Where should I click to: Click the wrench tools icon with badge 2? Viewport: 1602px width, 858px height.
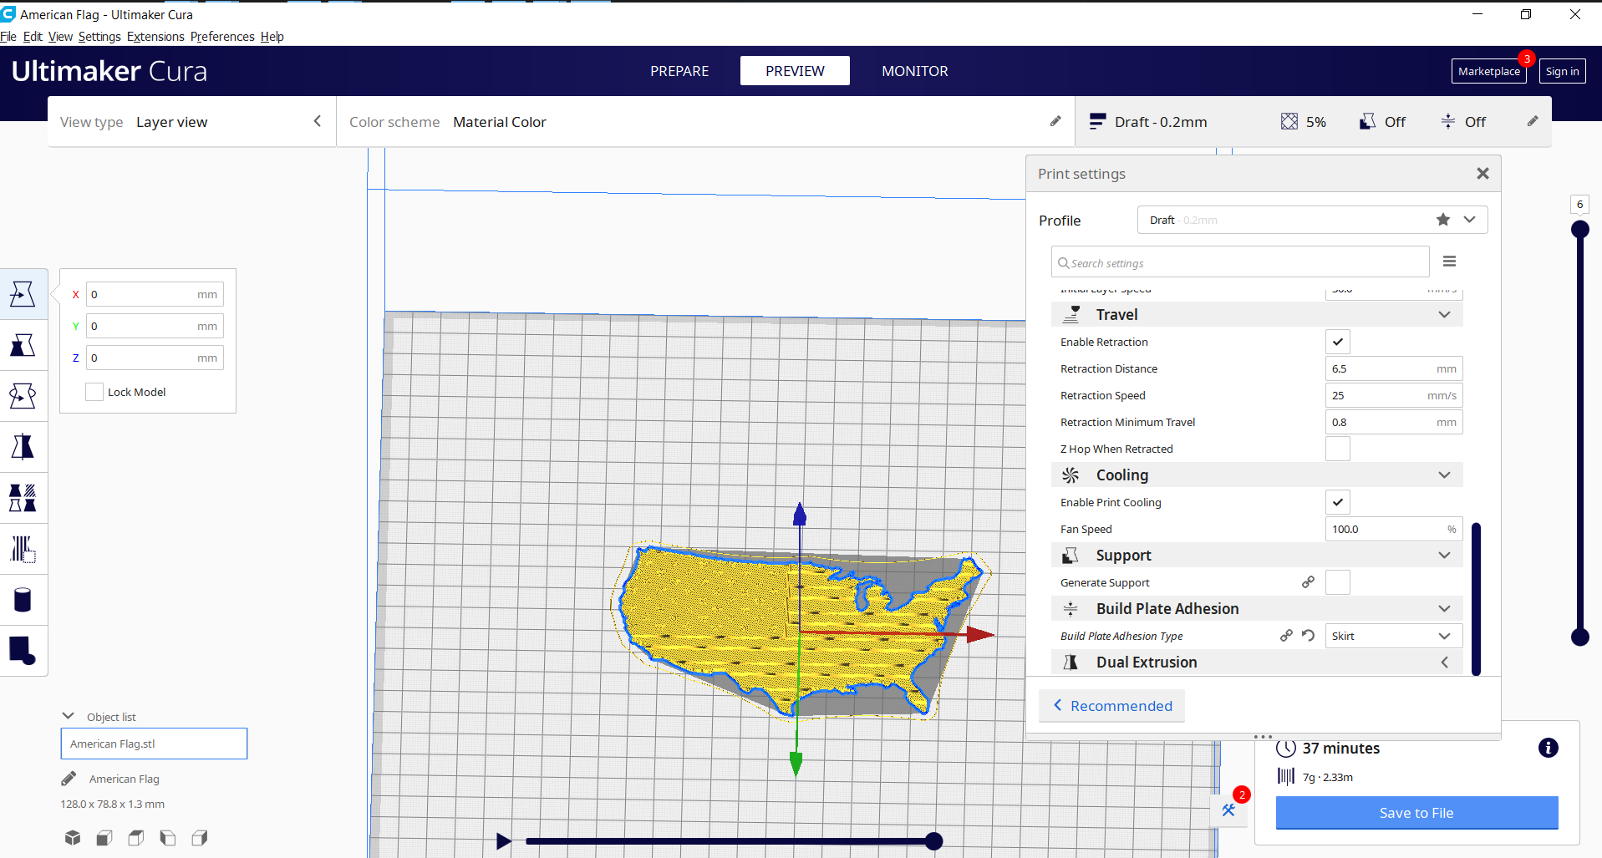click(1228, 810)
